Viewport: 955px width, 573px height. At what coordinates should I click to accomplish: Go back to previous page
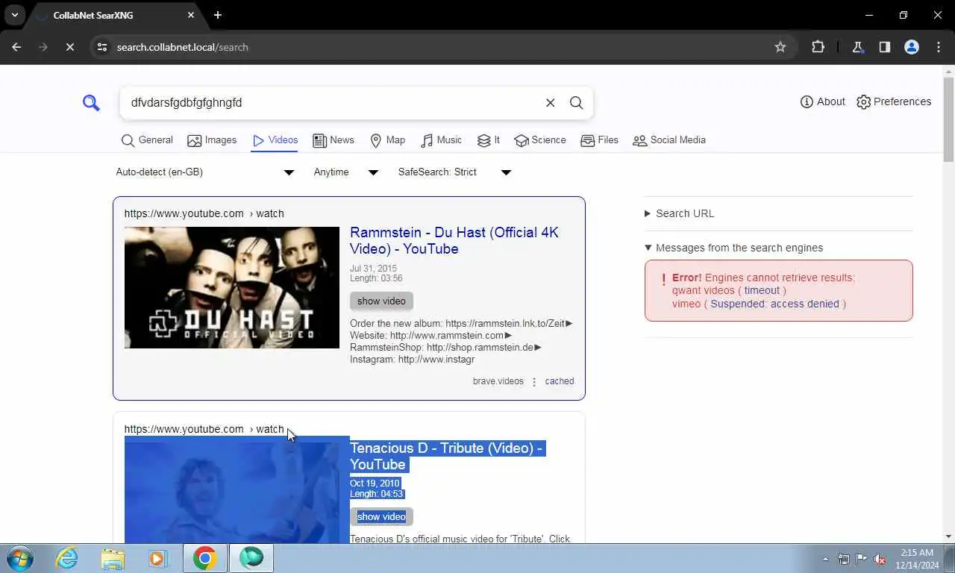(16, 47)
